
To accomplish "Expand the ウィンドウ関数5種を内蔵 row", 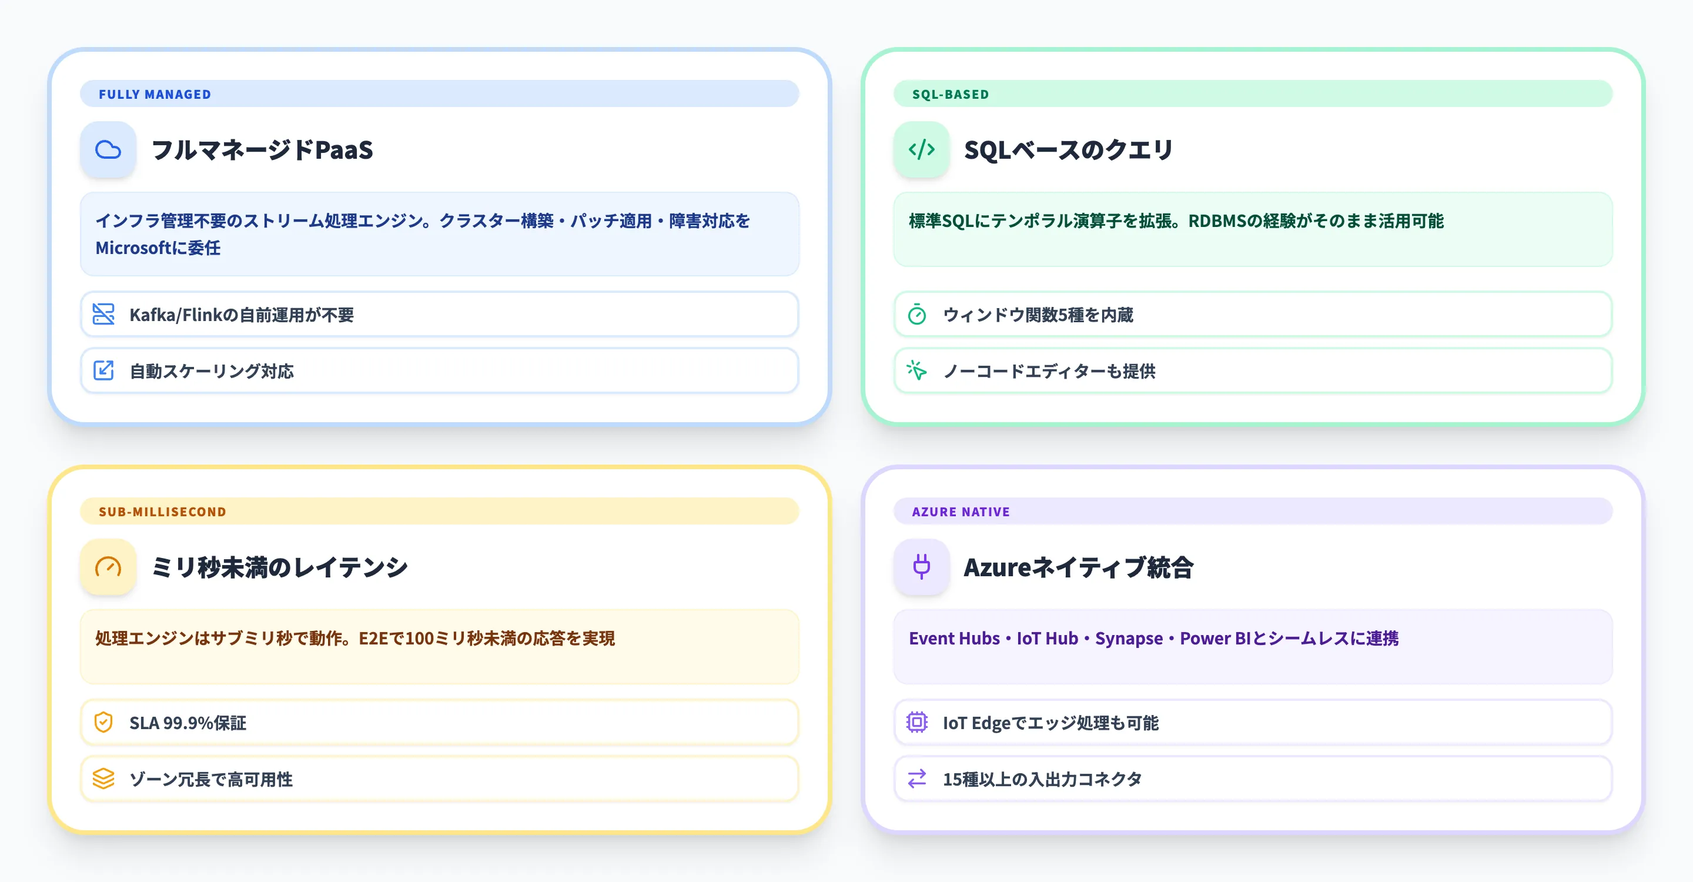I will [1252, 315].
